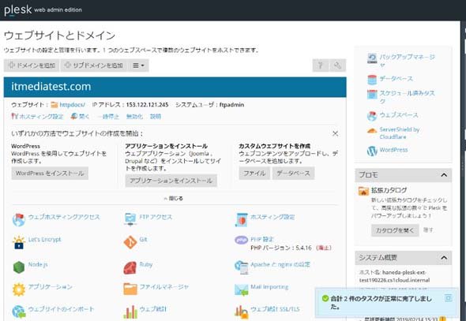Dismiss the website creation prompt X
Image resolution: width=466 pixels, height=321 pixels.
(x=335, y=133)
